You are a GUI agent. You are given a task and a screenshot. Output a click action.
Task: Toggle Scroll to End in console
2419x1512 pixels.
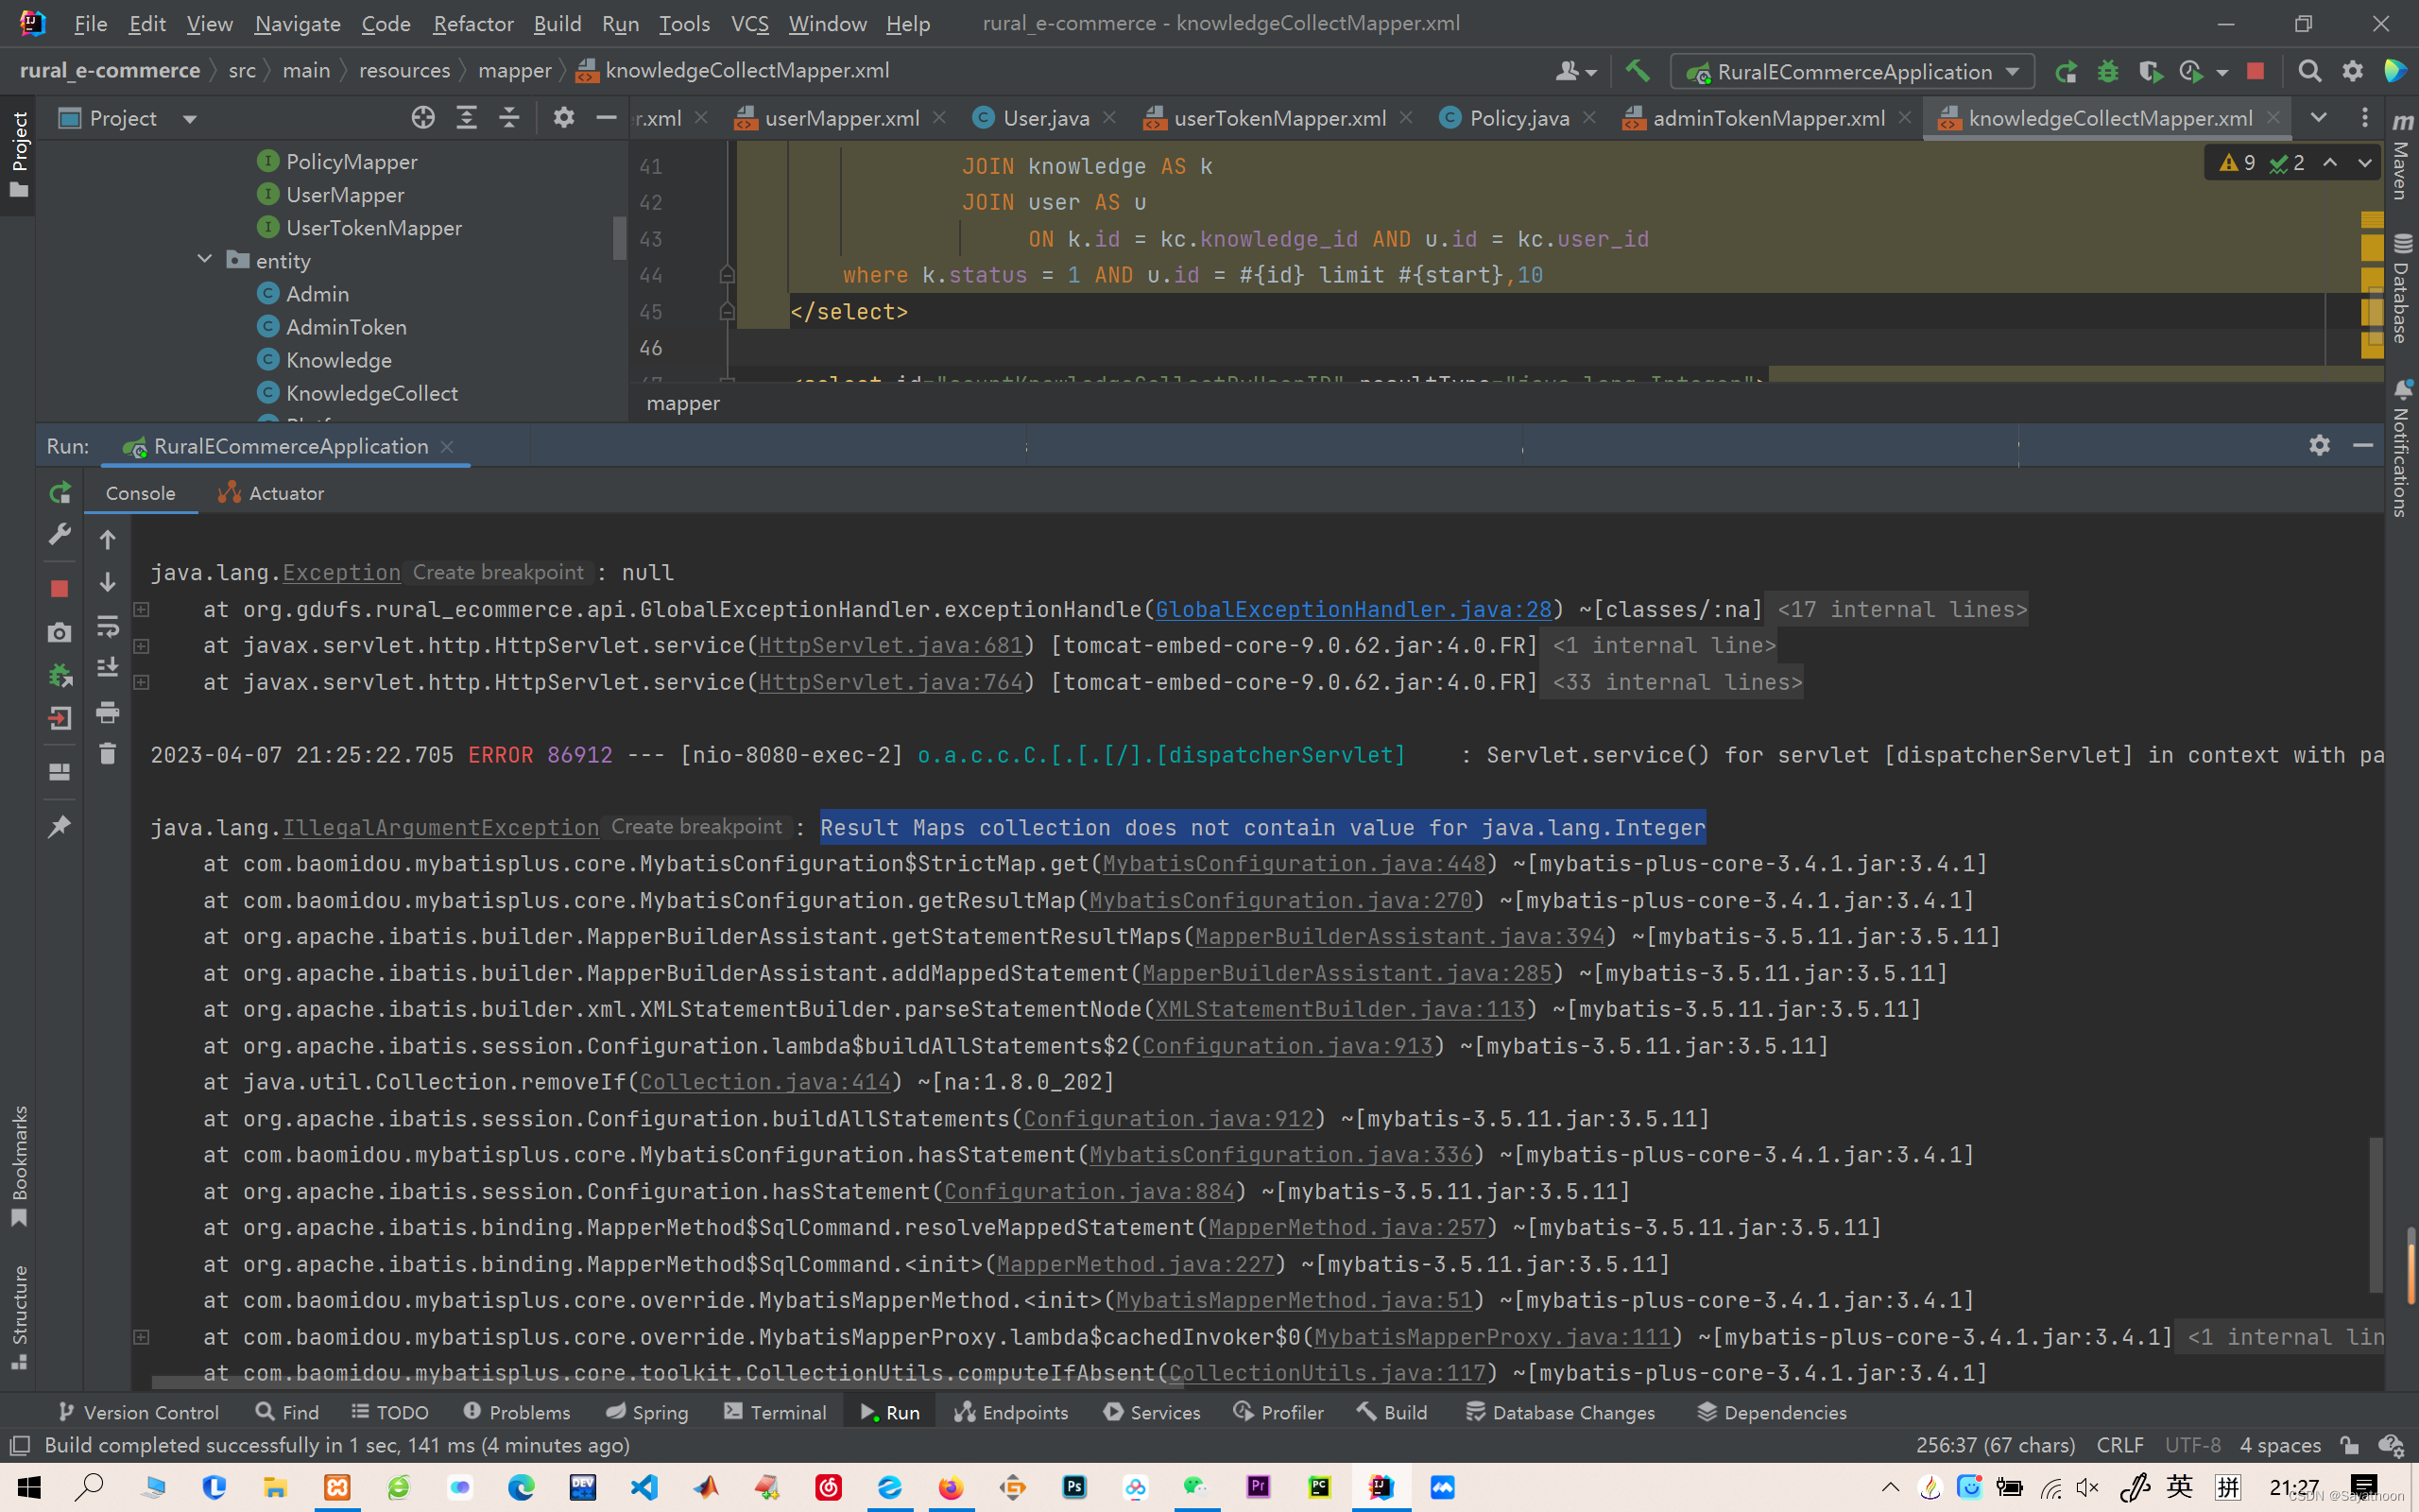pos(107,668)
